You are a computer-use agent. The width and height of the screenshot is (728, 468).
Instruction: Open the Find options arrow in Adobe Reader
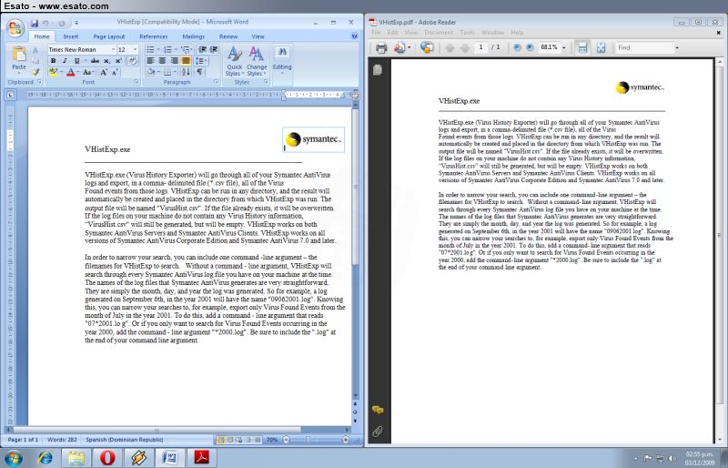(676, 47)
